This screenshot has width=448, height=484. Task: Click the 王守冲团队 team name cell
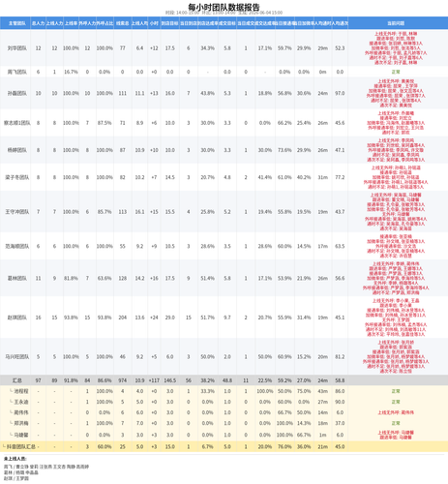pos(17,212)
